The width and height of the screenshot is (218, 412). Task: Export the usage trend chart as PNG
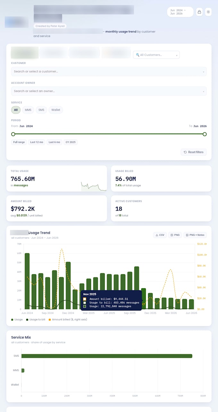click(175, 235)
